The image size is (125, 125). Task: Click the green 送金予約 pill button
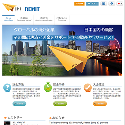pyautogui.click(x=60, y=103)
